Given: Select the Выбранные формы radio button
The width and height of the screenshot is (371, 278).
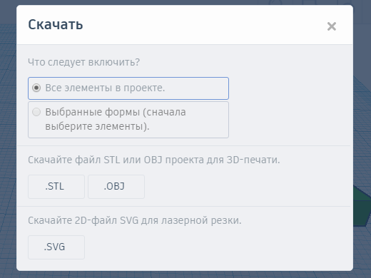Looking at the screenshot, I should pyautogui.click(x=36, y=112).
